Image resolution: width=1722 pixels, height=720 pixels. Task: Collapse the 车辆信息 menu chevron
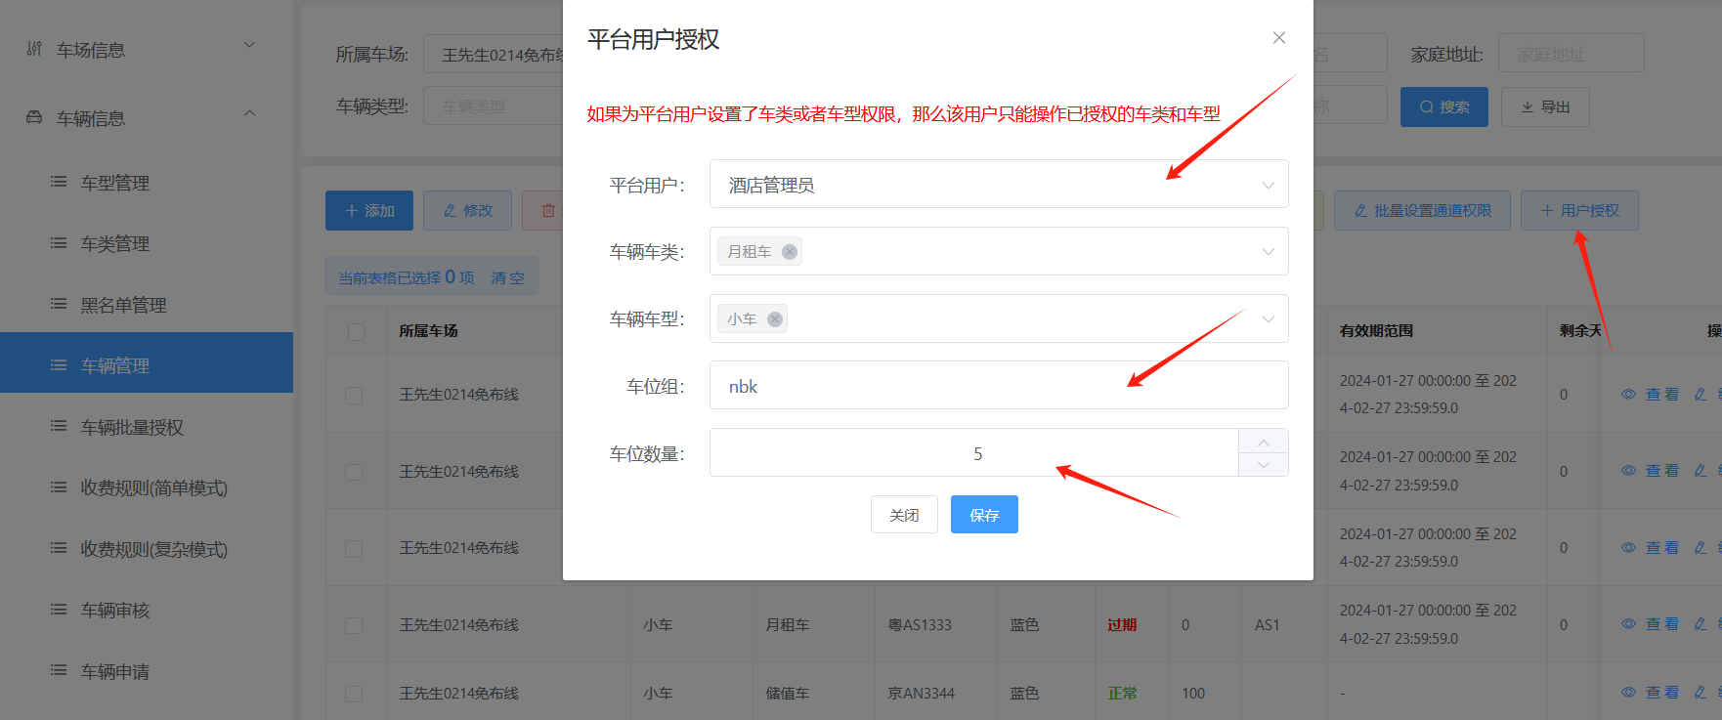point(250,113)
